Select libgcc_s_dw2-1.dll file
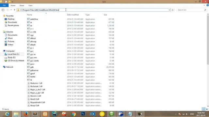This screenshot has width=209, height=117. 38,90
